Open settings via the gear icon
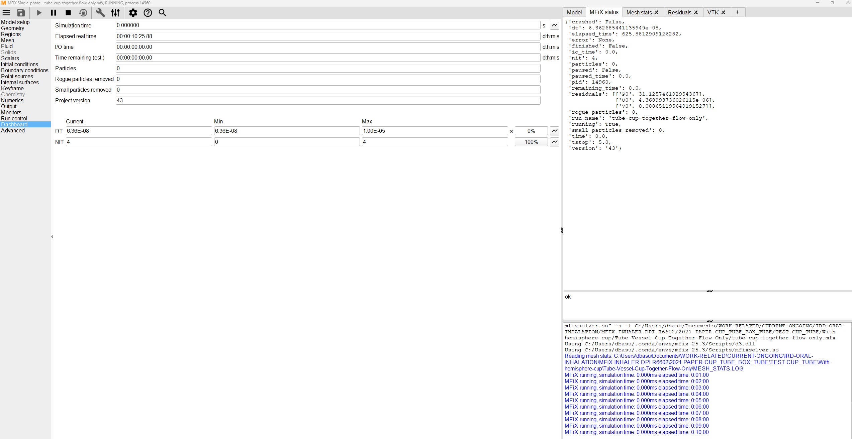 tap(133, 13)
